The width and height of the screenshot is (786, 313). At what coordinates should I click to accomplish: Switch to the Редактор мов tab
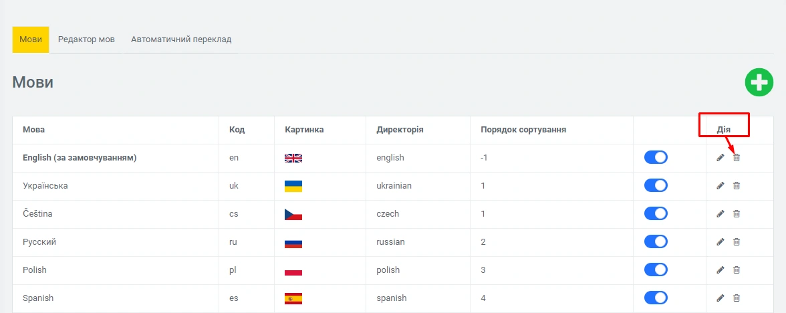coord(86,39)
